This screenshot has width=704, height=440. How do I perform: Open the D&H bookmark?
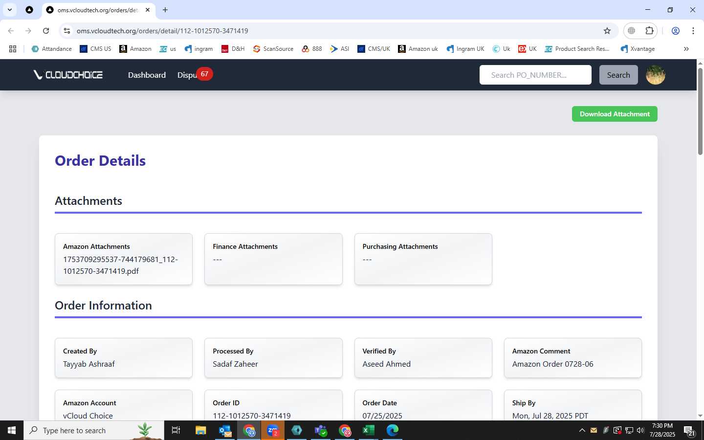[x=233, y=49]
